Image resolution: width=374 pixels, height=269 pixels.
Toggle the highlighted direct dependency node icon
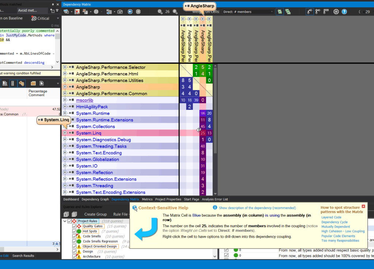(x=309, y=12)
